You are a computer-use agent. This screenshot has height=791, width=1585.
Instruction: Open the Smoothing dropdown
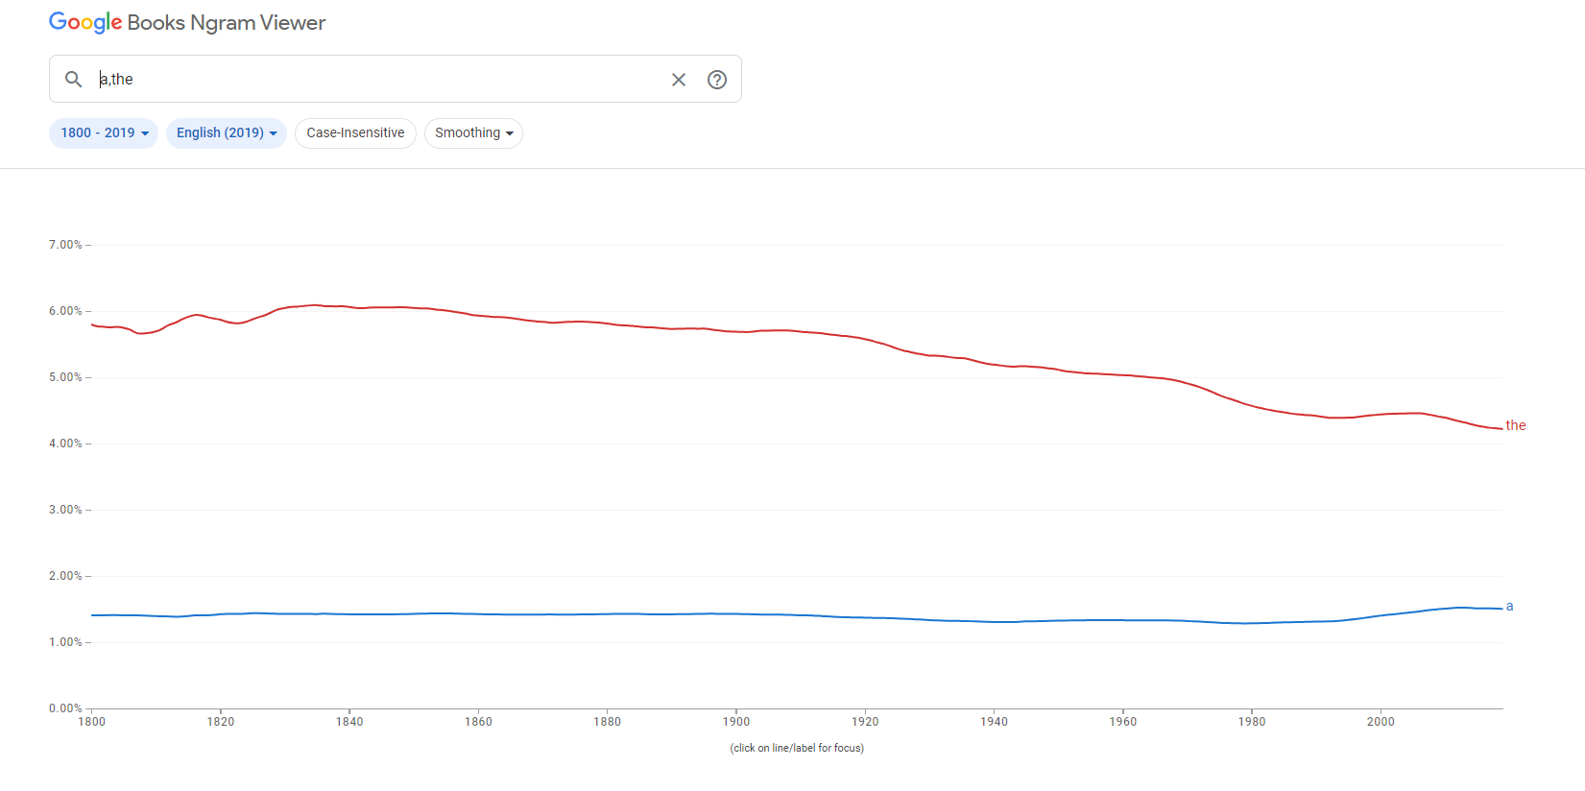point(473,132)
